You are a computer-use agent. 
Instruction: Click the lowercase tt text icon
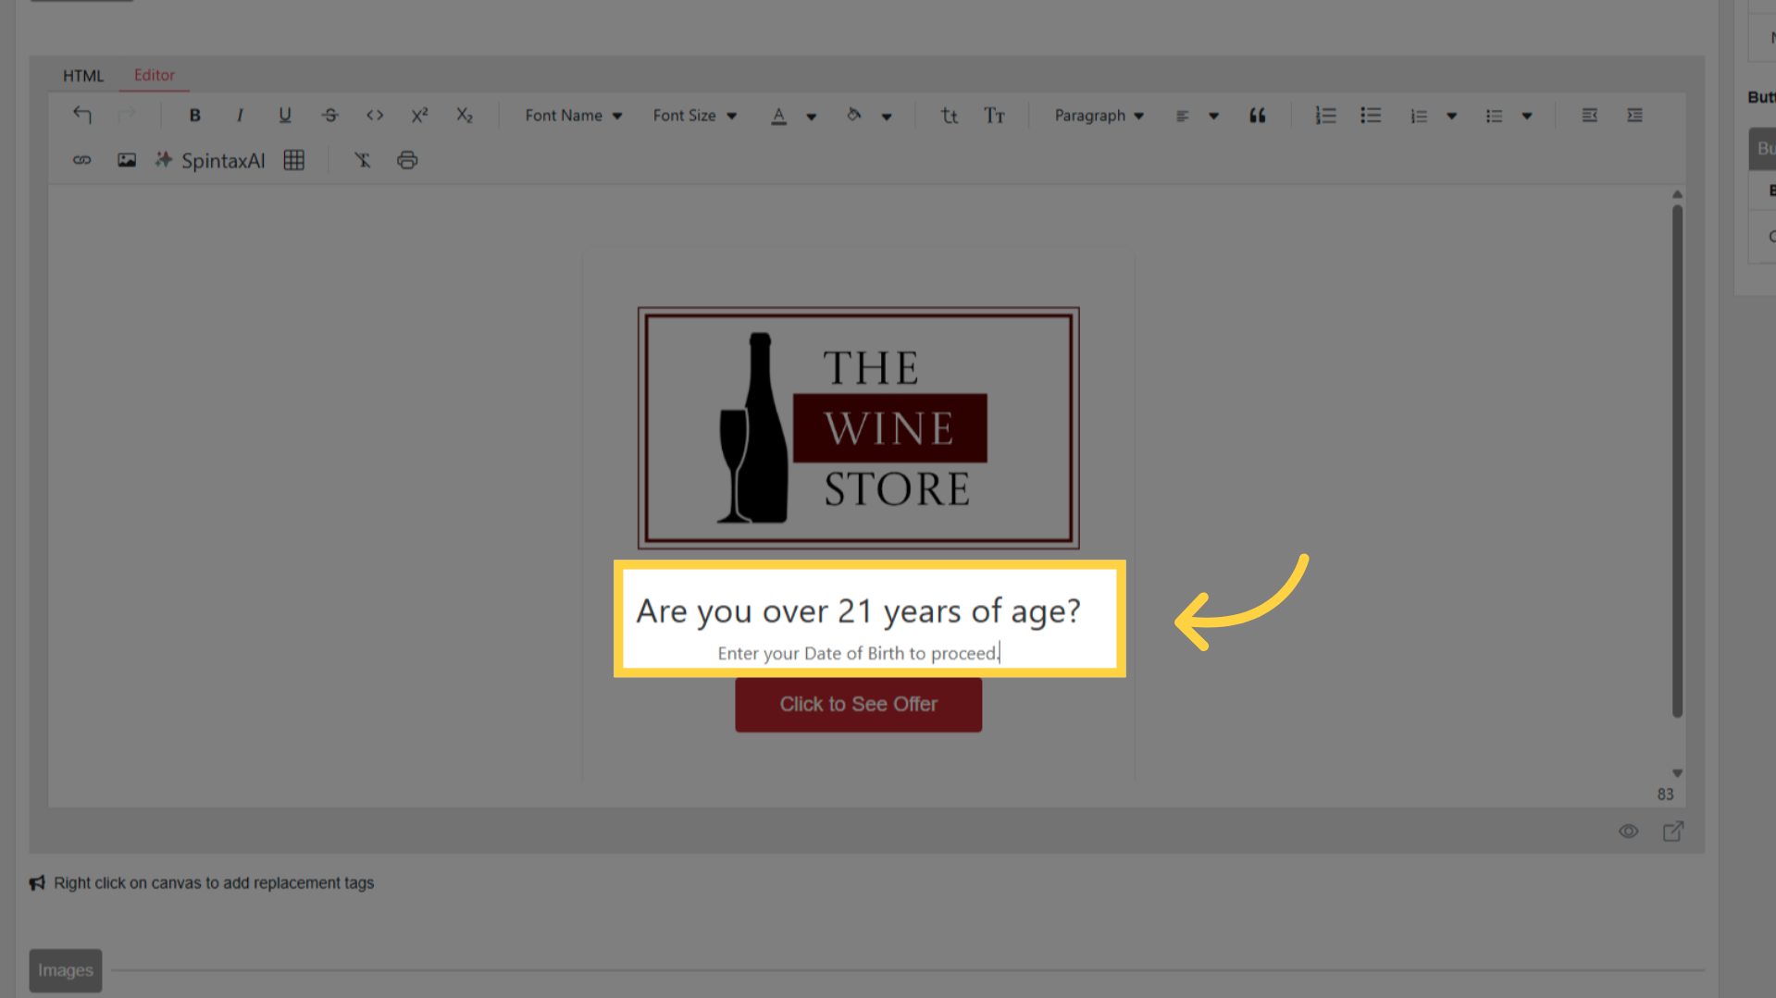coord(950,116)
